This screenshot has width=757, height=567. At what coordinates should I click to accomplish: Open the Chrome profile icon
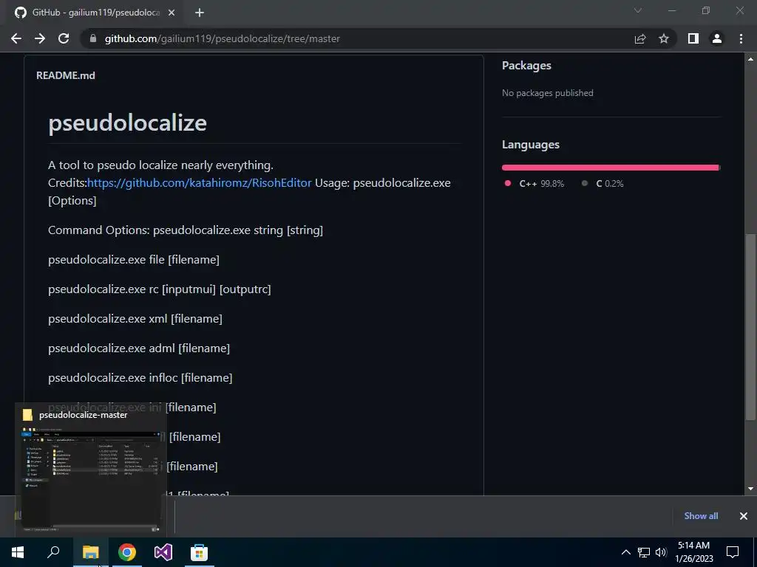point(717,38)
